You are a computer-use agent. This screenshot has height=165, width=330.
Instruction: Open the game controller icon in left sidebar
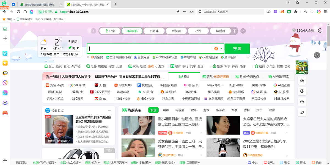pos(5,113)
